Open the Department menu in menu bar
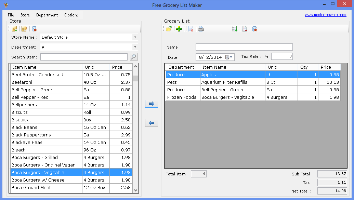 point(47,15)
